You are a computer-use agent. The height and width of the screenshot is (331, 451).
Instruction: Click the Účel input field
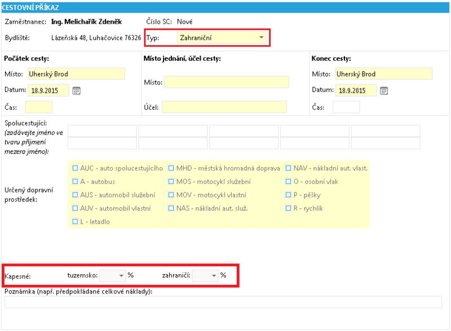pos(224,107)
